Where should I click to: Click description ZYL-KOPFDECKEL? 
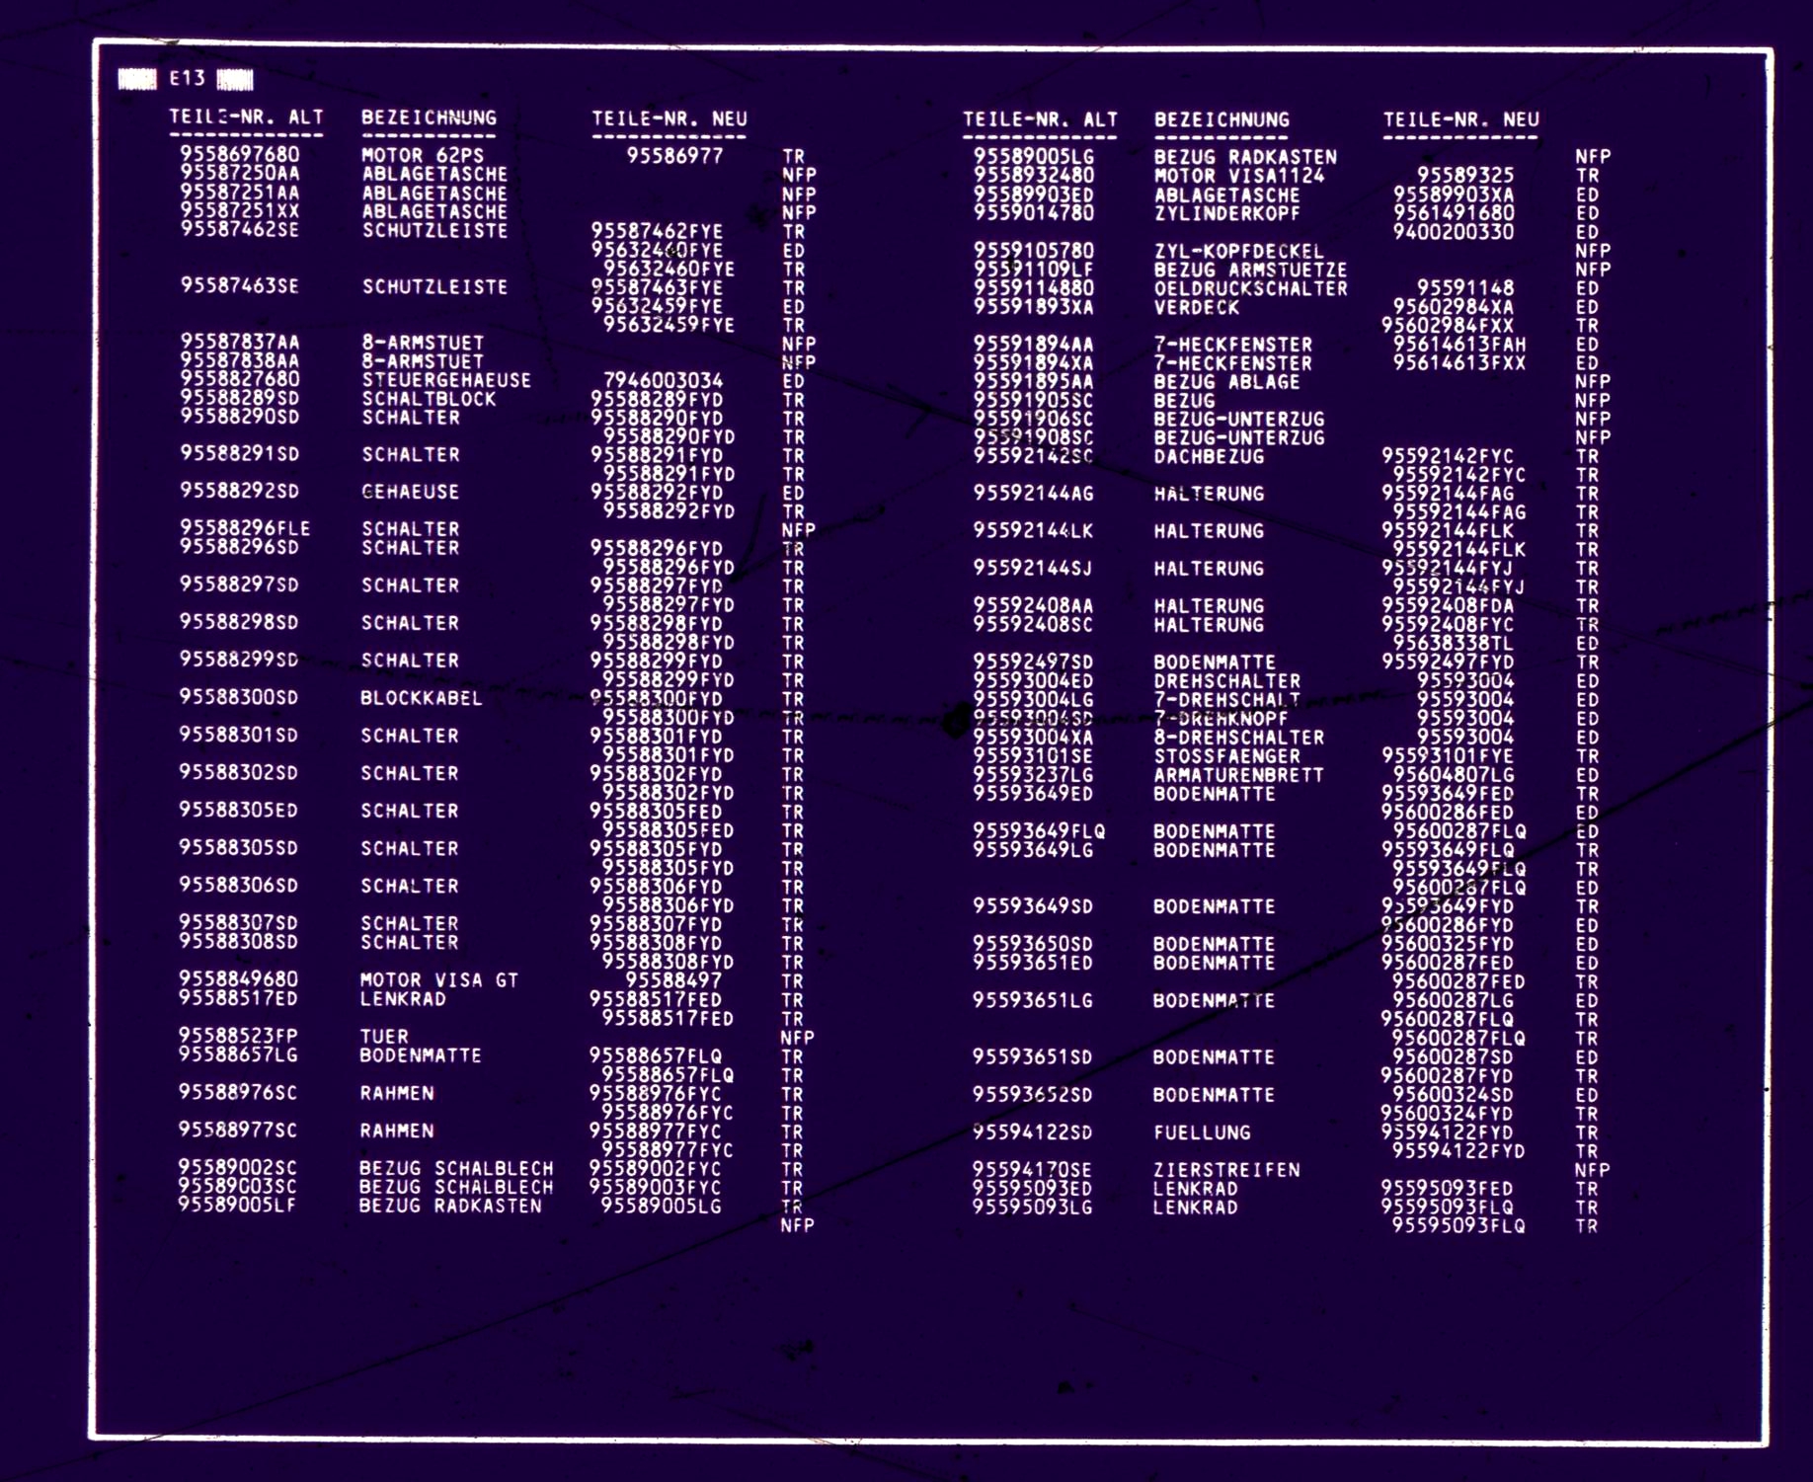[1239, 251]
